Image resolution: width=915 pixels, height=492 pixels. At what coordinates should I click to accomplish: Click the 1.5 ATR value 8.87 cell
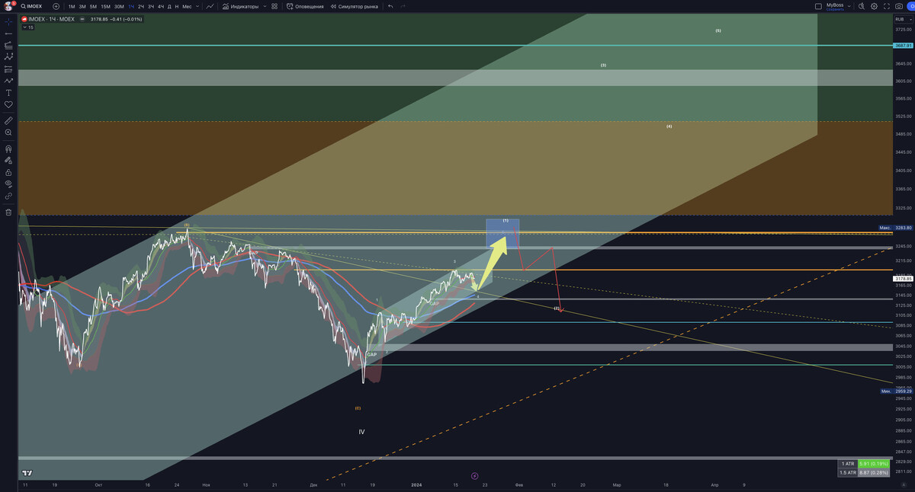point(874,472)
